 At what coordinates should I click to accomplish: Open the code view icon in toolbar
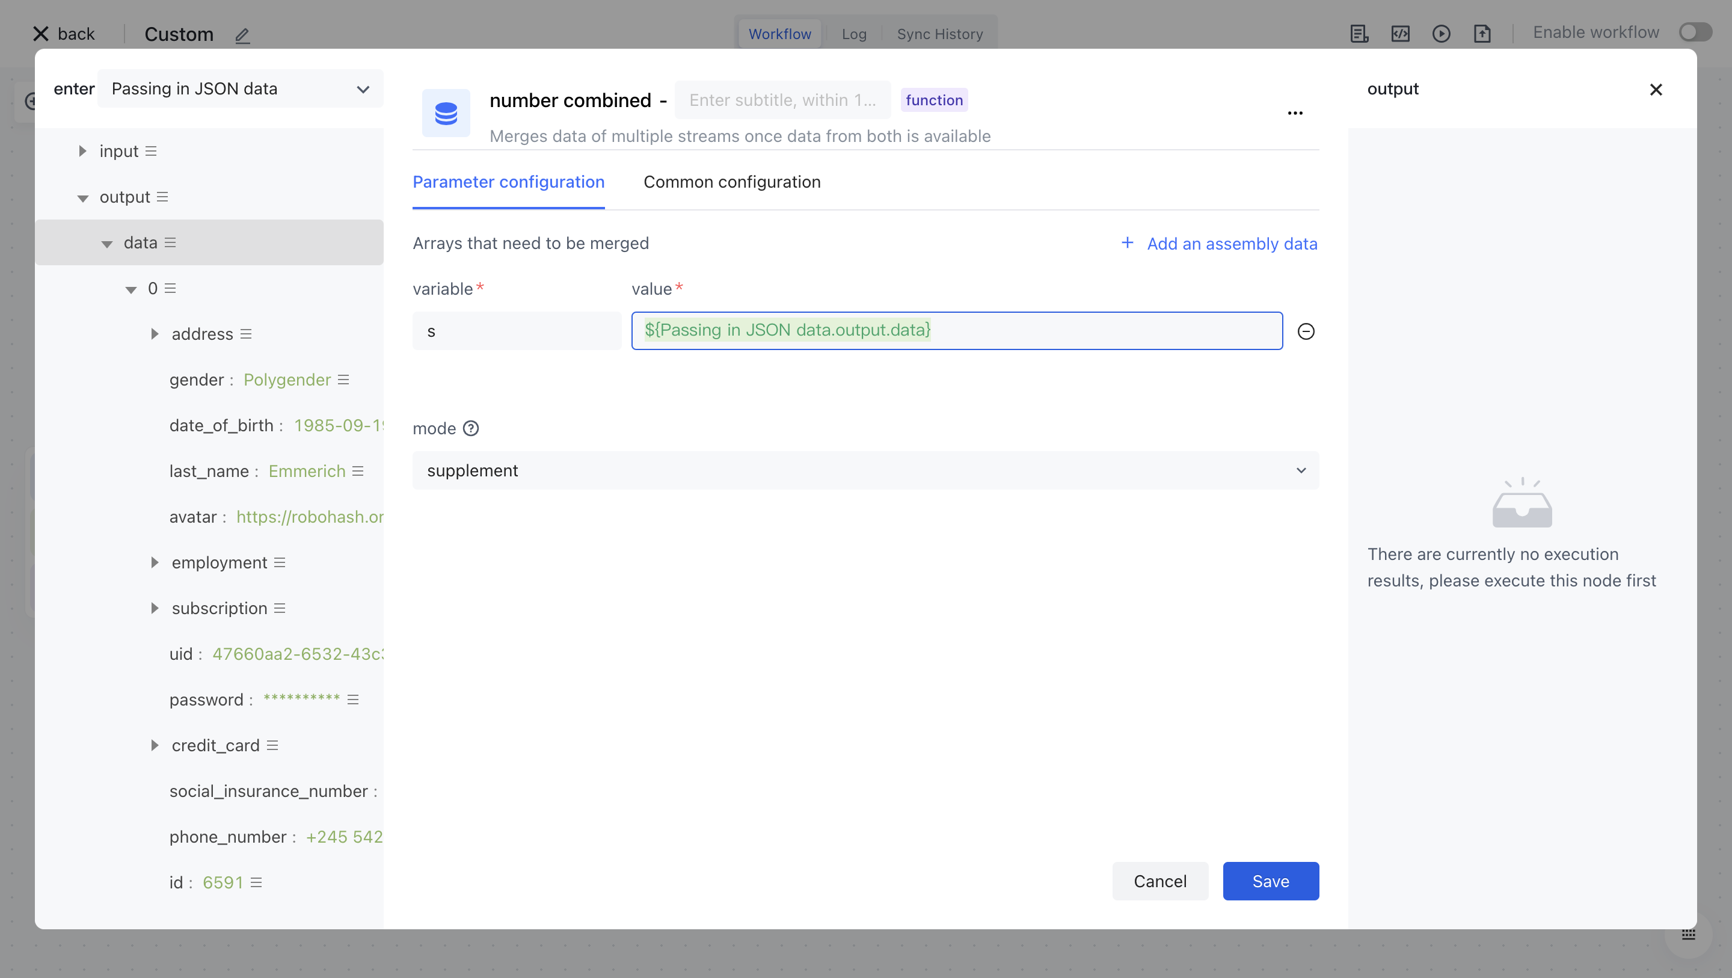pyautogui.click(x=1400, y=34)
